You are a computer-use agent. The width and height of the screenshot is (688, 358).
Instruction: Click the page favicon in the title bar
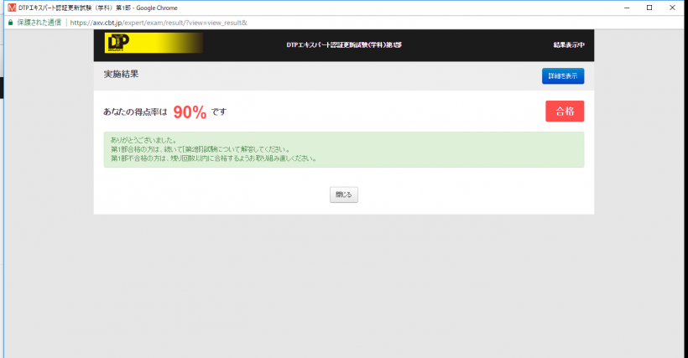[x=10, y=7]
